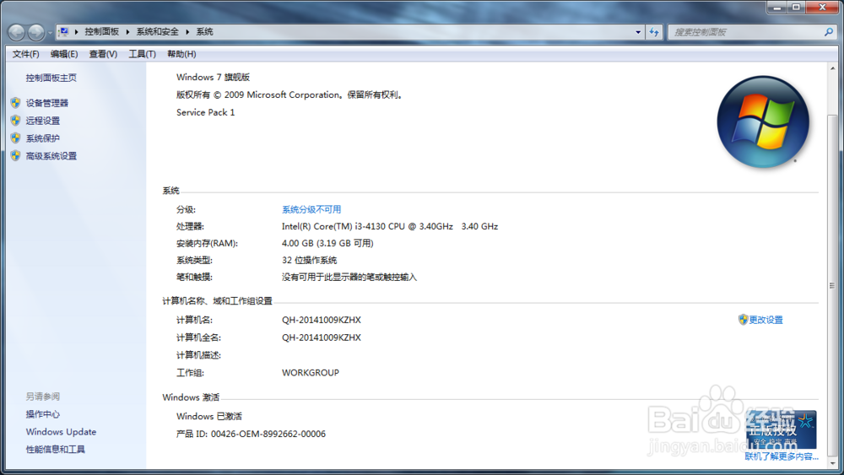Click the Control Panel icon in address bar
The height and width of the screenshot is (475, 844).
(63, 32)
